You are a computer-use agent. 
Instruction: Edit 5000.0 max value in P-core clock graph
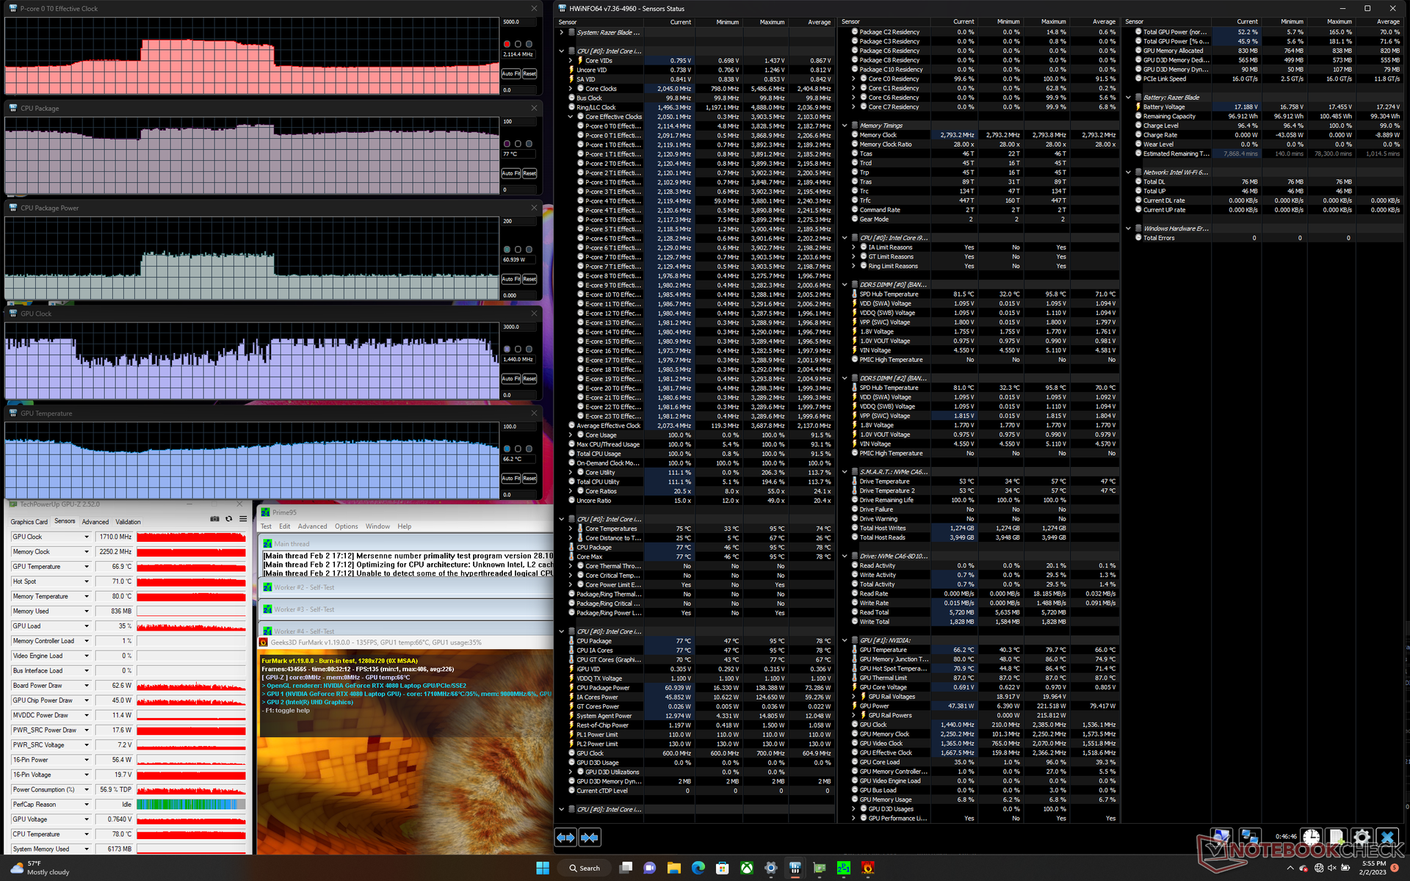[x=519, y=22]
